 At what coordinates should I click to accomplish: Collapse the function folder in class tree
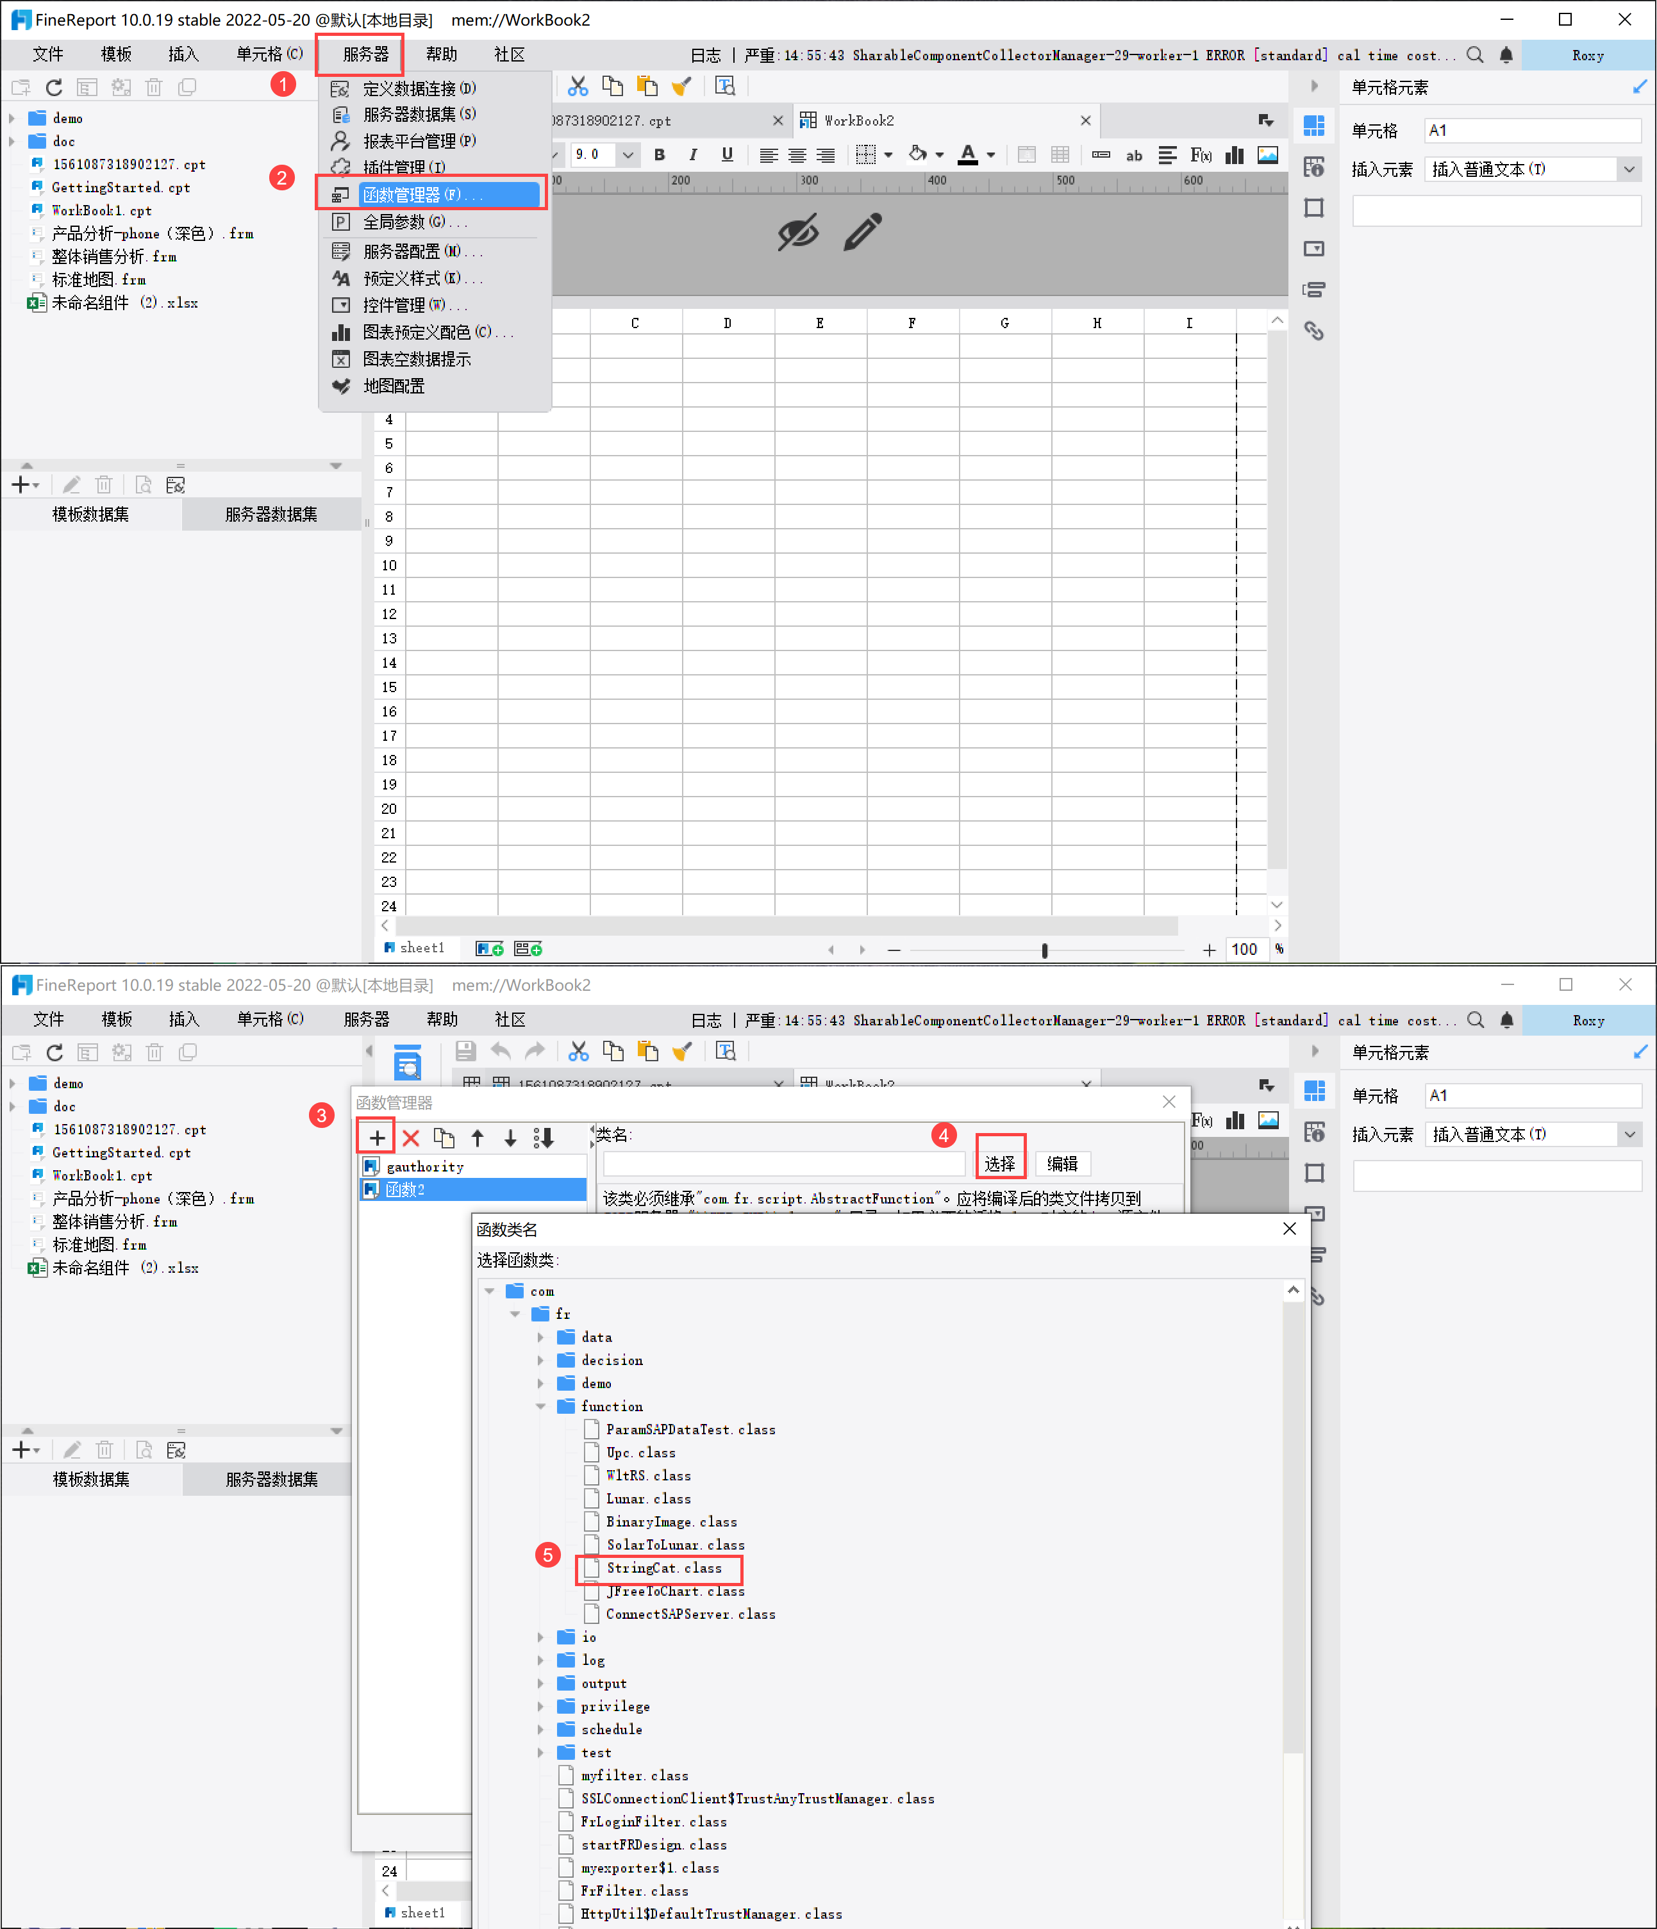coord(540,1407)
